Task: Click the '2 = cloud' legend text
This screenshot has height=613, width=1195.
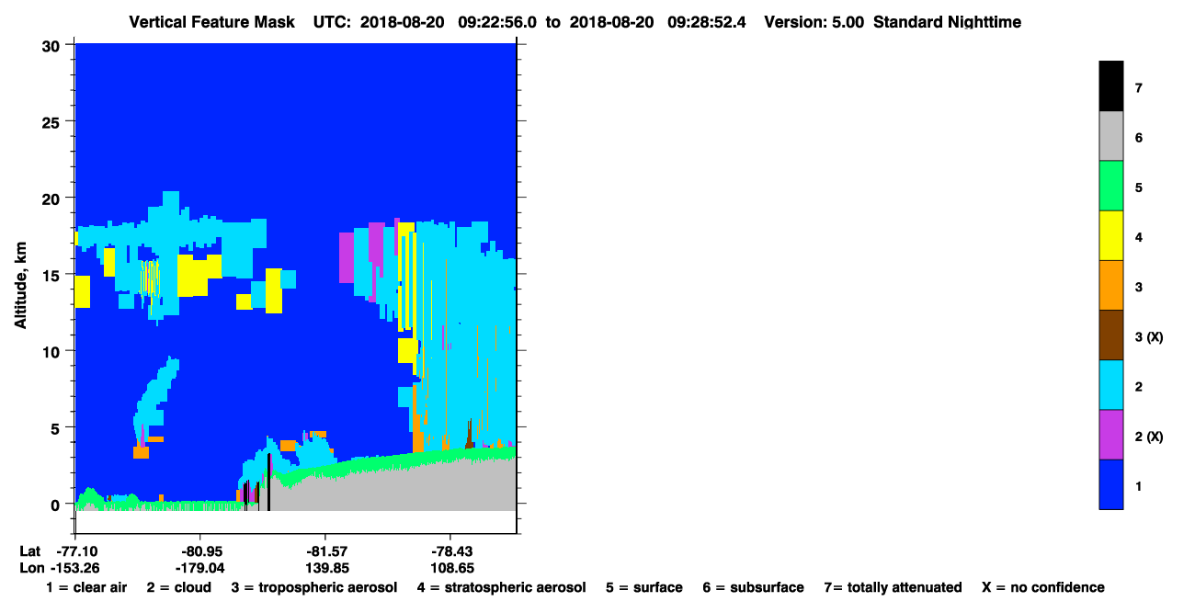Action: (178, 587)
